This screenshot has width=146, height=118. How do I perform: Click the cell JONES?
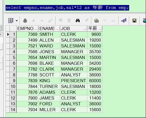coord(49,52)
